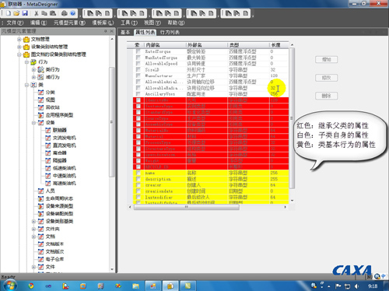The height and width of the screenshot is (291, 389).
Task: Select the 联轴器 class icon in tree
Action: tap(48, 130)
